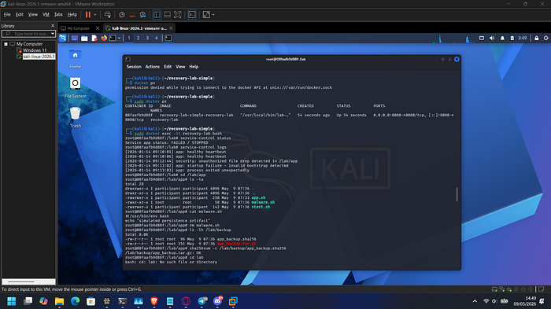The image size is (551, 309).
Task: Open the VMware View menu
Action: point(33,15)
